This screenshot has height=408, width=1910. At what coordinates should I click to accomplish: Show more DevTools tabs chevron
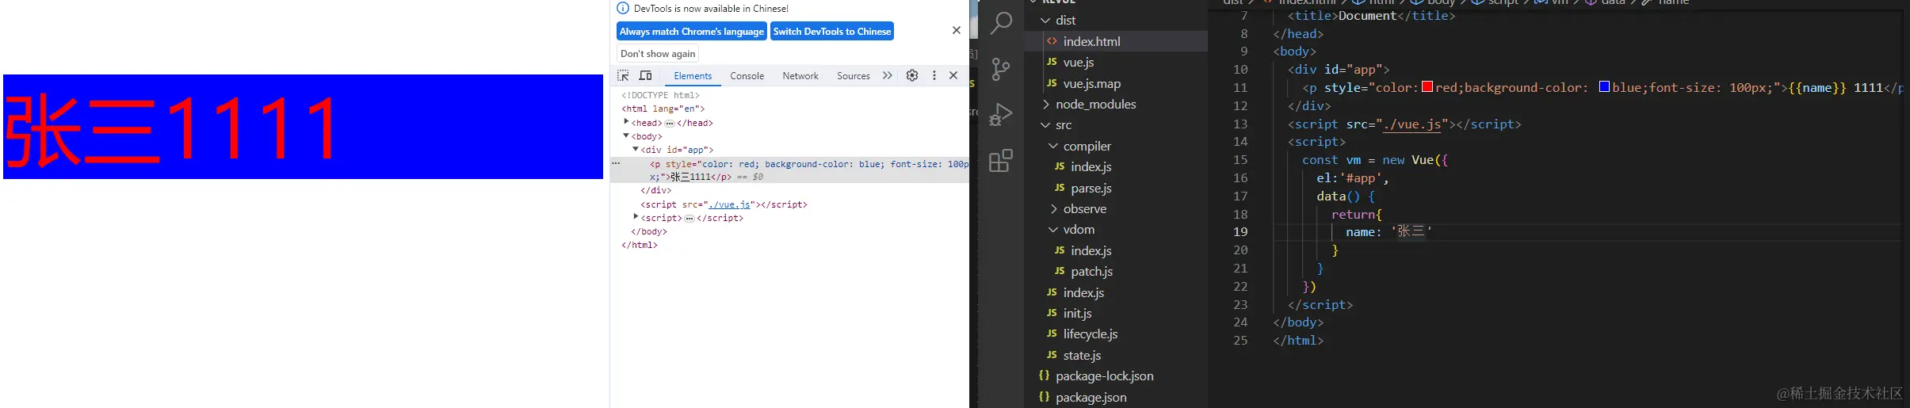pyautogui.click(x=888, y=76)
